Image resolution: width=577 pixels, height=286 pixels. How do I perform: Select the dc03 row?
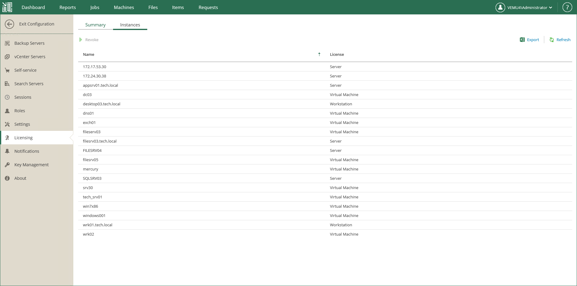325,95
